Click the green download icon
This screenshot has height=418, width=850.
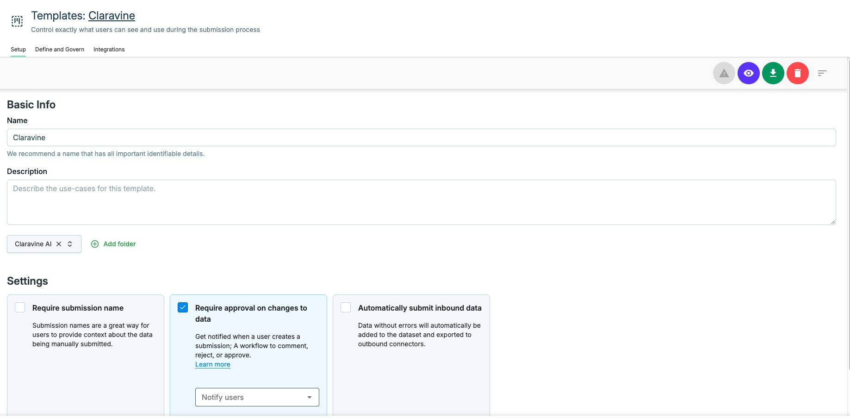[773, 73]
